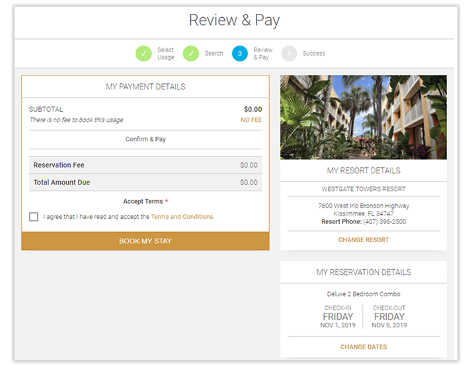The width and height of the screenshot is (472, 367).
Task: Click the Total Amount Due $0.00 value
Action: [249, 182]
